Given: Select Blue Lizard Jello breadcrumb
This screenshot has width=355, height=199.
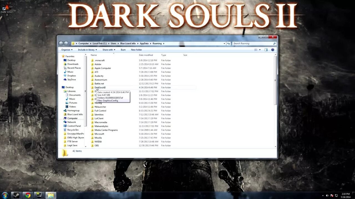Looking at the screenshot, I should click(128, 43).
